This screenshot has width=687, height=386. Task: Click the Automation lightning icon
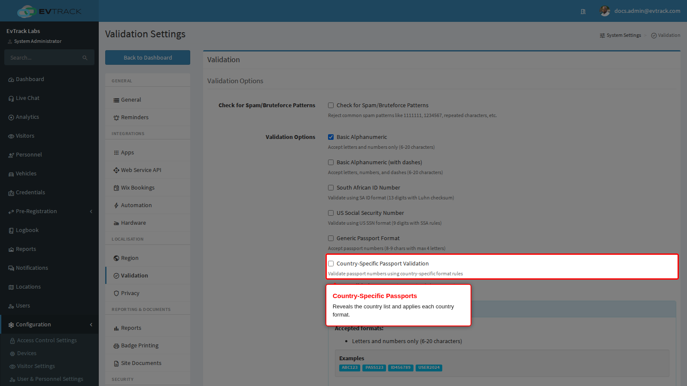[116, 205]
